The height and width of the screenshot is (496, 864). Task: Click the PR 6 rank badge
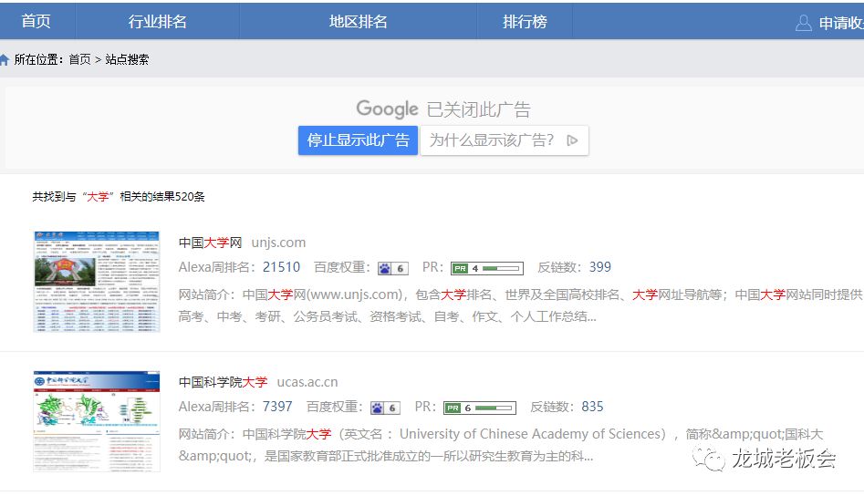click(479, 408)
